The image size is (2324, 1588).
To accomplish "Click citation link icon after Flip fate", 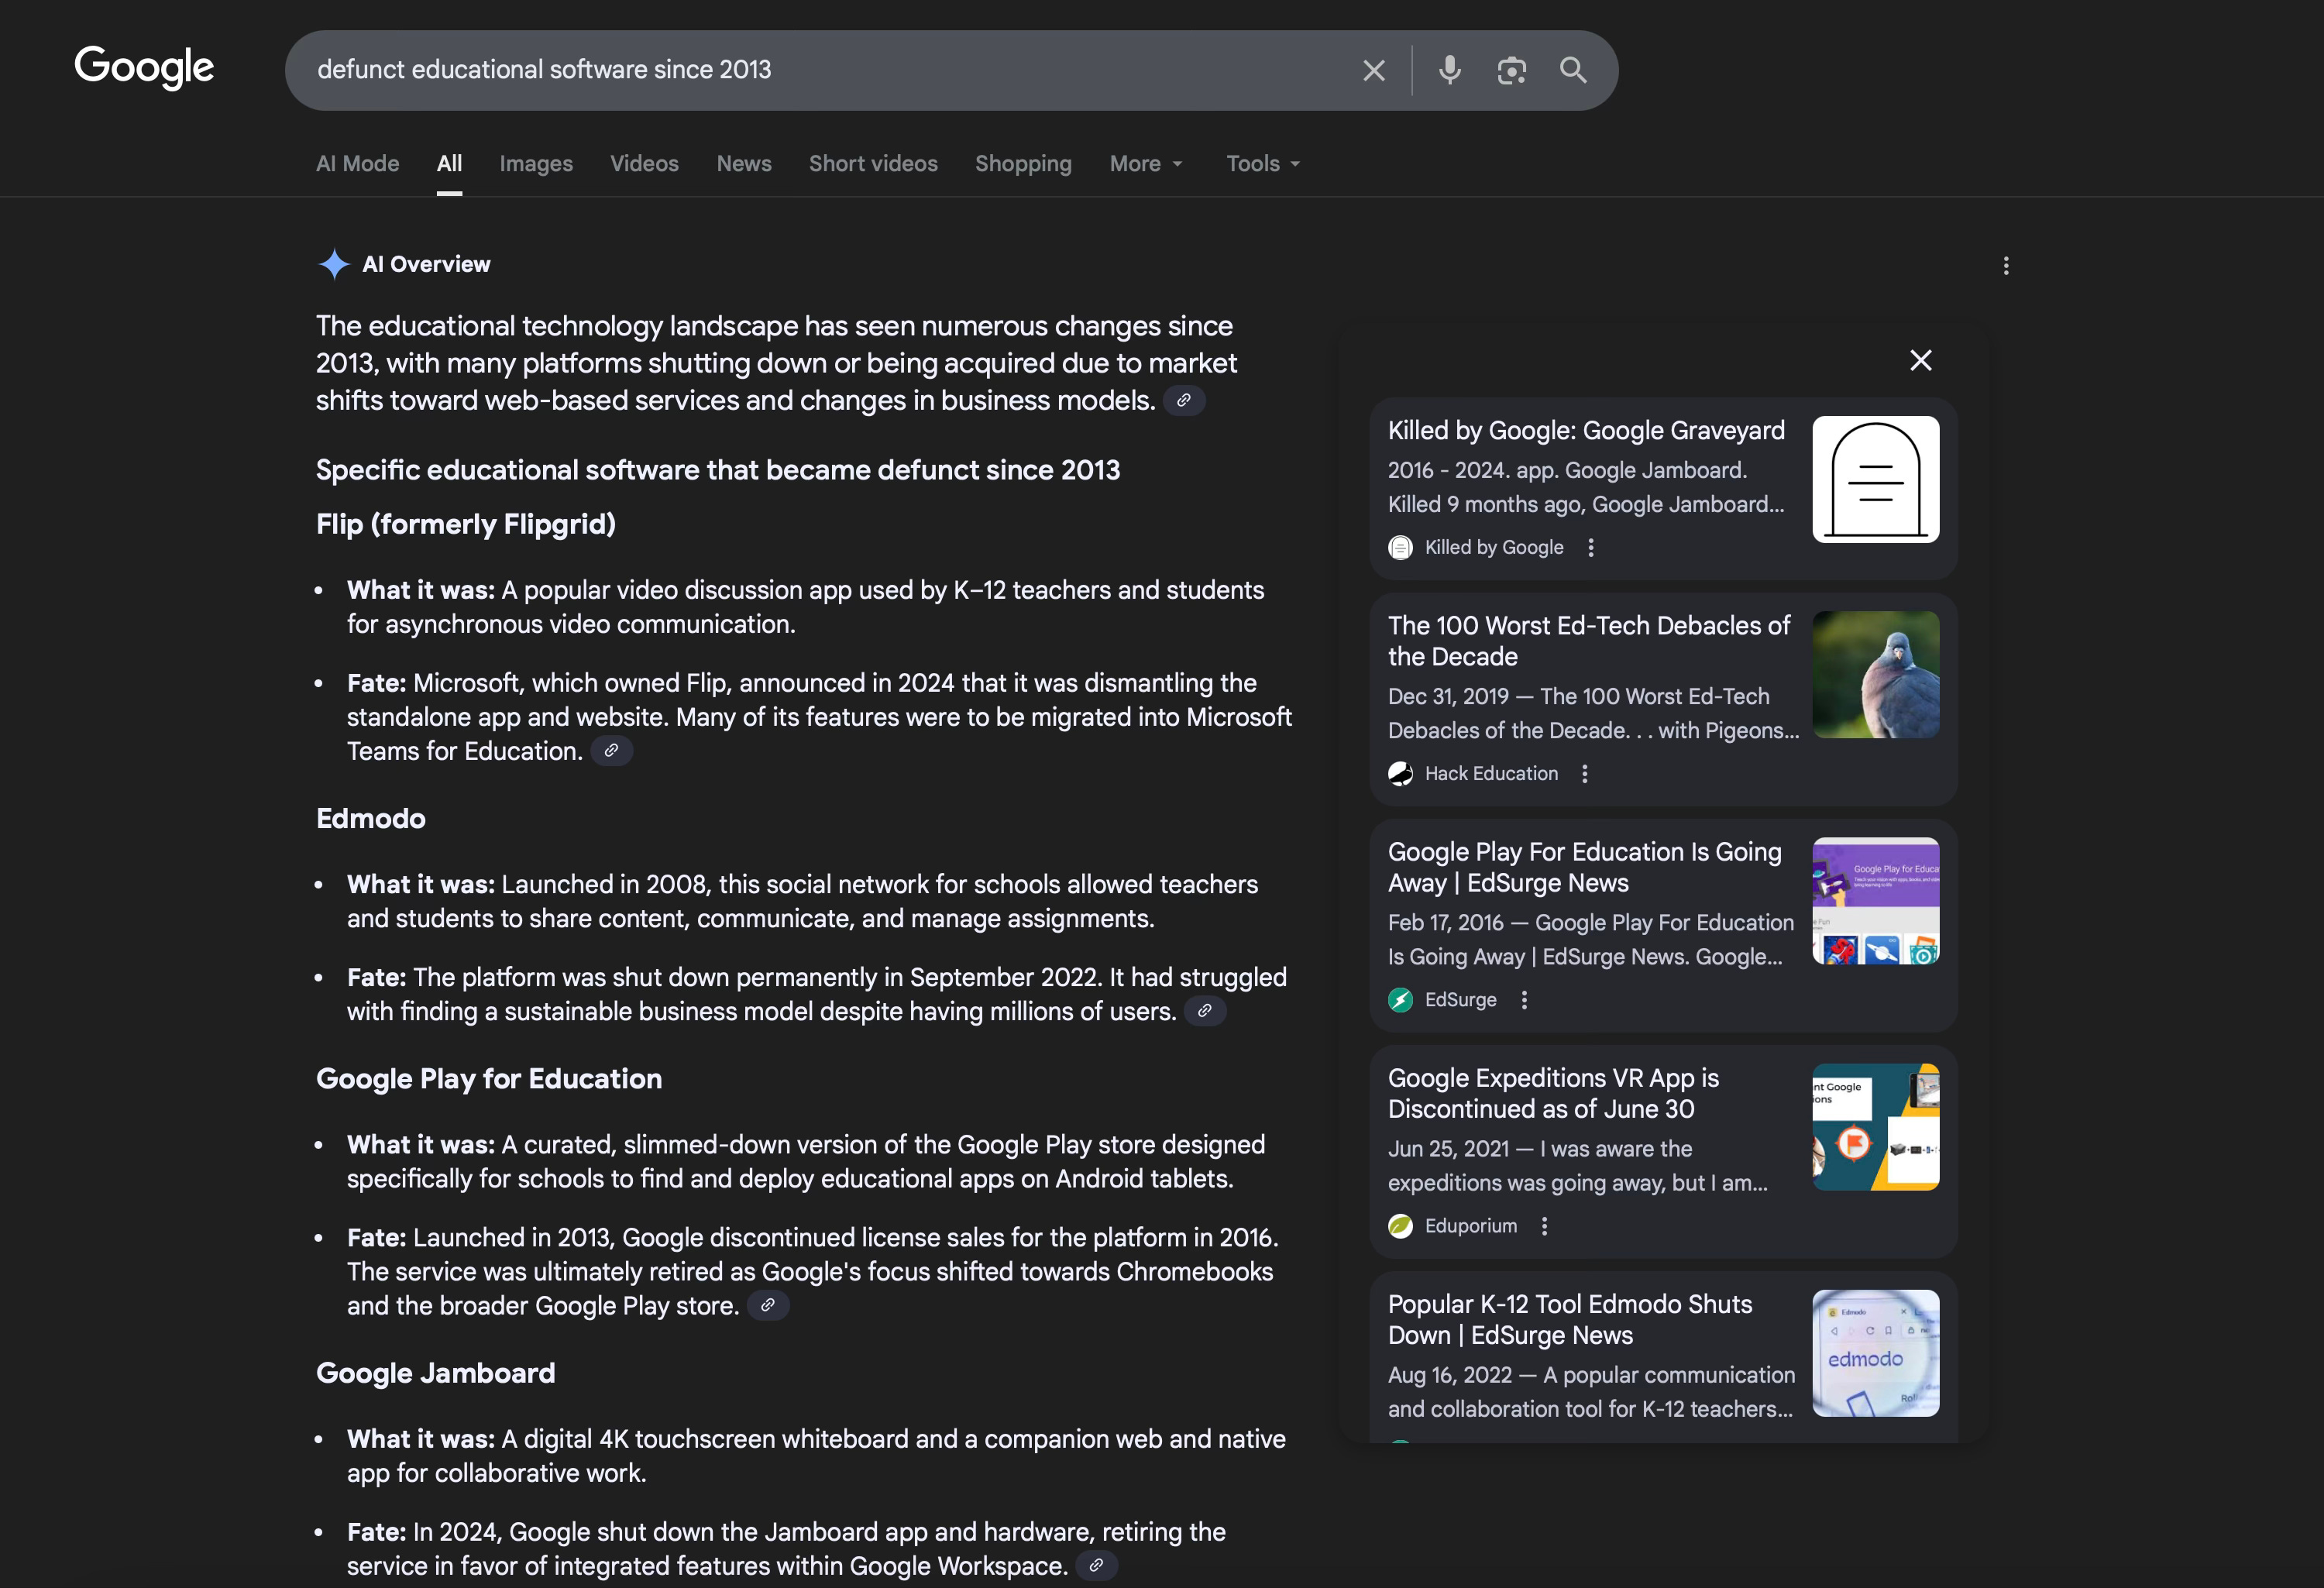I will coord(611,751).
